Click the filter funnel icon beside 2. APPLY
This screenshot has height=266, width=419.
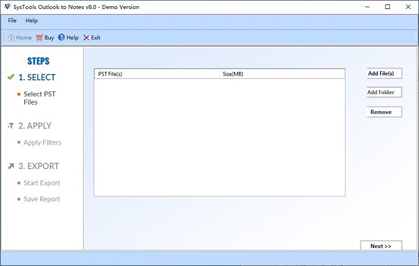click(11, 126)
